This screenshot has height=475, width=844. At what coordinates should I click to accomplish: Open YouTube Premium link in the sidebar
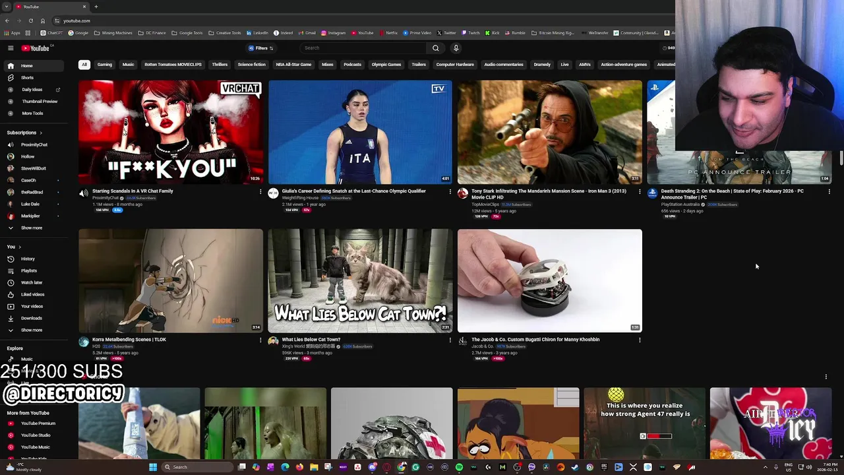(33, 424)
